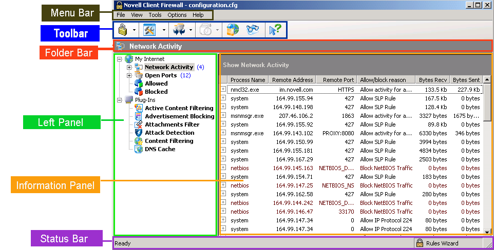The image size is (494, 250).
Task: Click the padlock policy toolbar icon
Action: (x=122, y=30)
